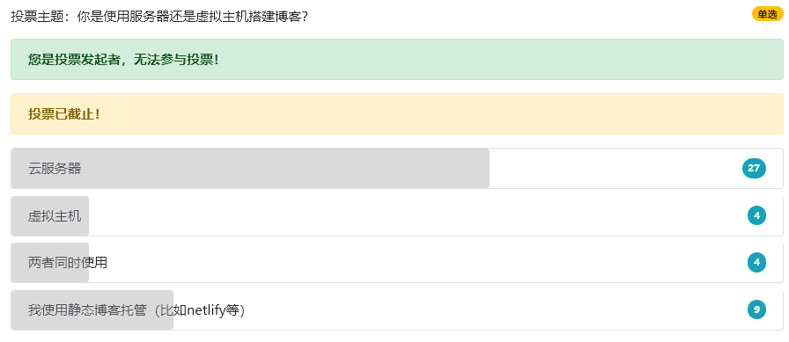The image size is (789, 342).
Task: Click the poll title 投票主题 text
Action: tap(159, 16)
